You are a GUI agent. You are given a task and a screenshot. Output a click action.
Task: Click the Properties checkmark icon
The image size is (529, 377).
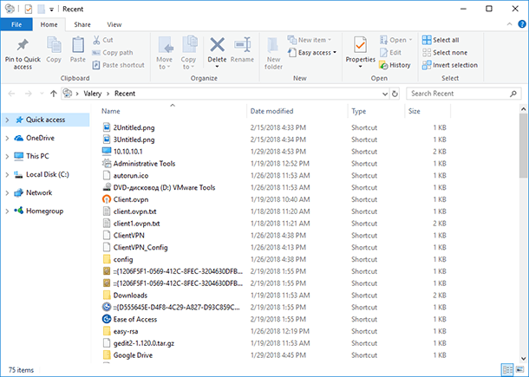(360, 45)
